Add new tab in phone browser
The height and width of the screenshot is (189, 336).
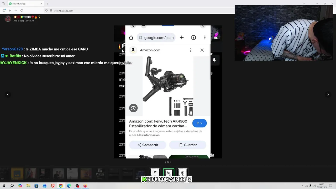coord(182,38)
